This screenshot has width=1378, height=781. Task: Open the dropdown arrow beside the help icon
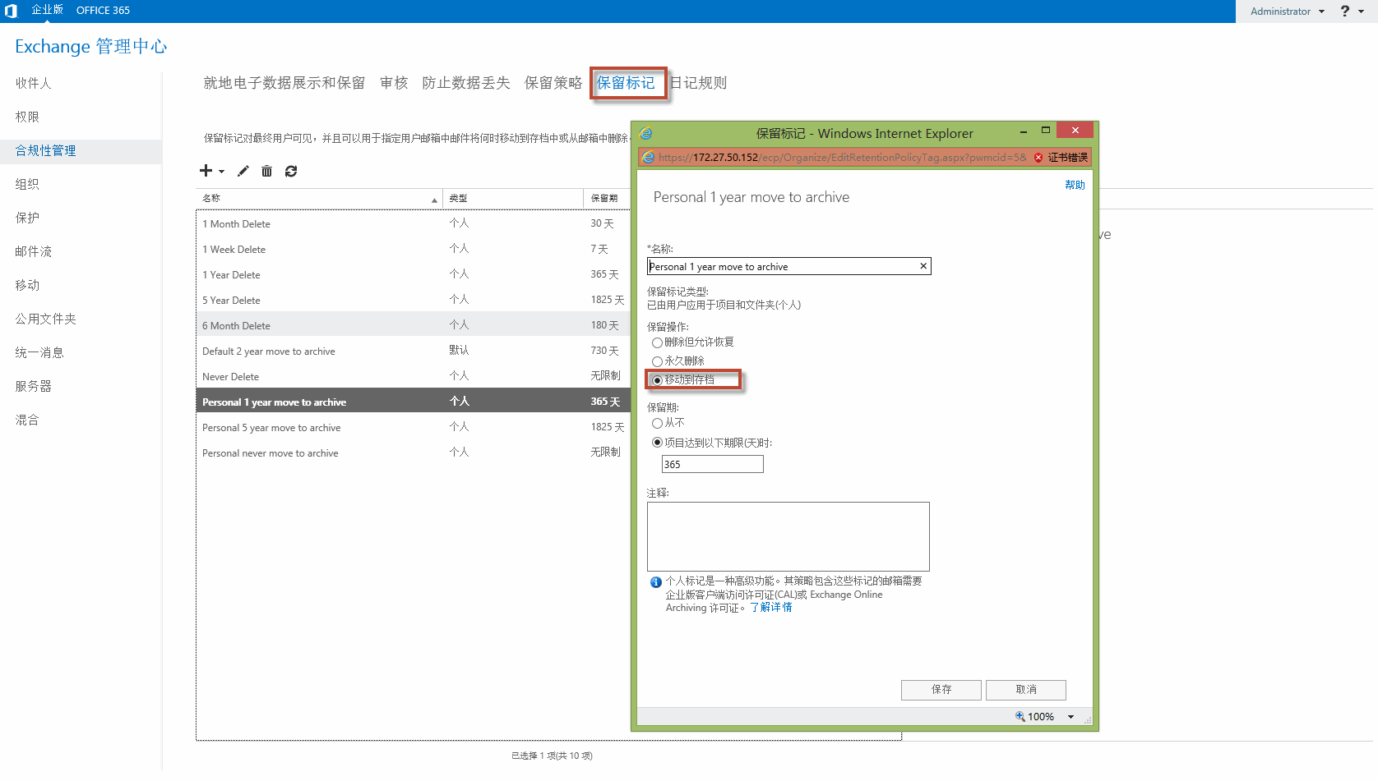(x=1361, y=11)
